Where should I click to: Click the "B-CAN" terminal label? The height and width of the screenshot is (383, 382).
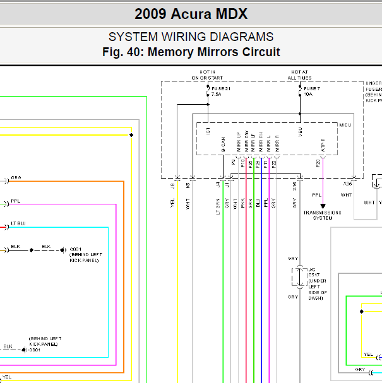pyautogui.click(x=223, y=144)
